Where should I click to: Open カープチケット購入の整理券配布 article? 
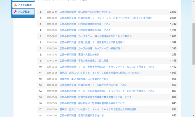[96, 36]
